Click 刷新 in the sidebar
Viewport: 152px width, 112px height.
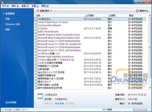(8, 29)
